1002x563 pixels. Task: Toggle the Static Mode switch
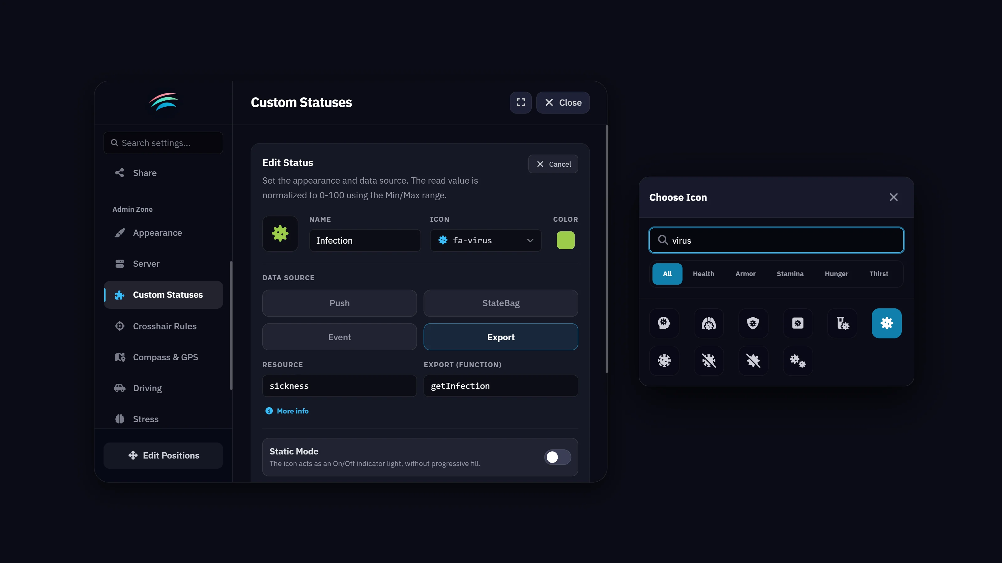pos(557,457)
